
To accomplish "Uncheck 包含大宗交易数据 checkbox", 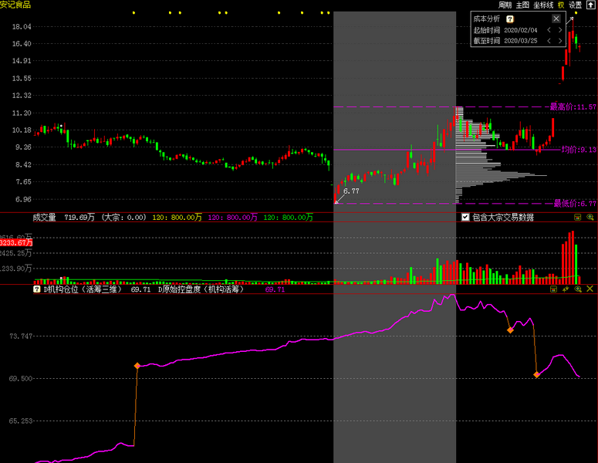I will (x=465, y=218).
